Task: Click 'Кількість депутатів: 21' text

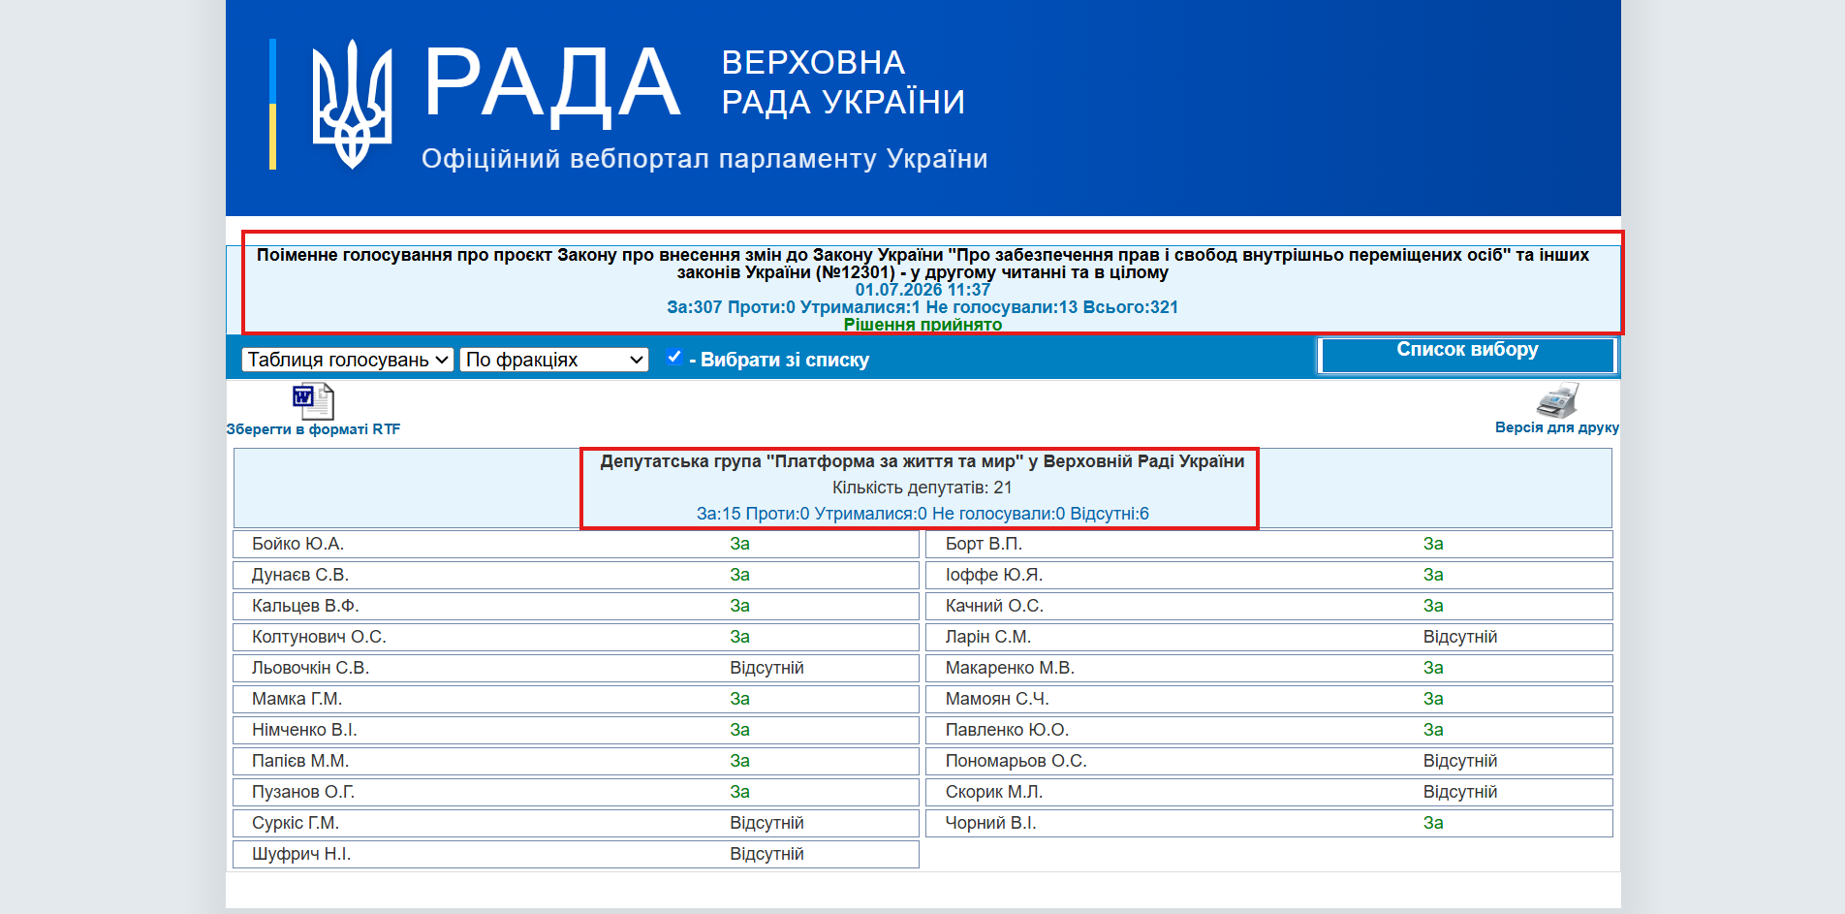Action: click(922, 488)
